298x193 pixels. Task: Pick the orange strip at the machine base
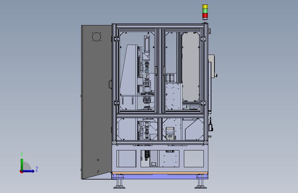pyautogui.click(x=160, y=173)
